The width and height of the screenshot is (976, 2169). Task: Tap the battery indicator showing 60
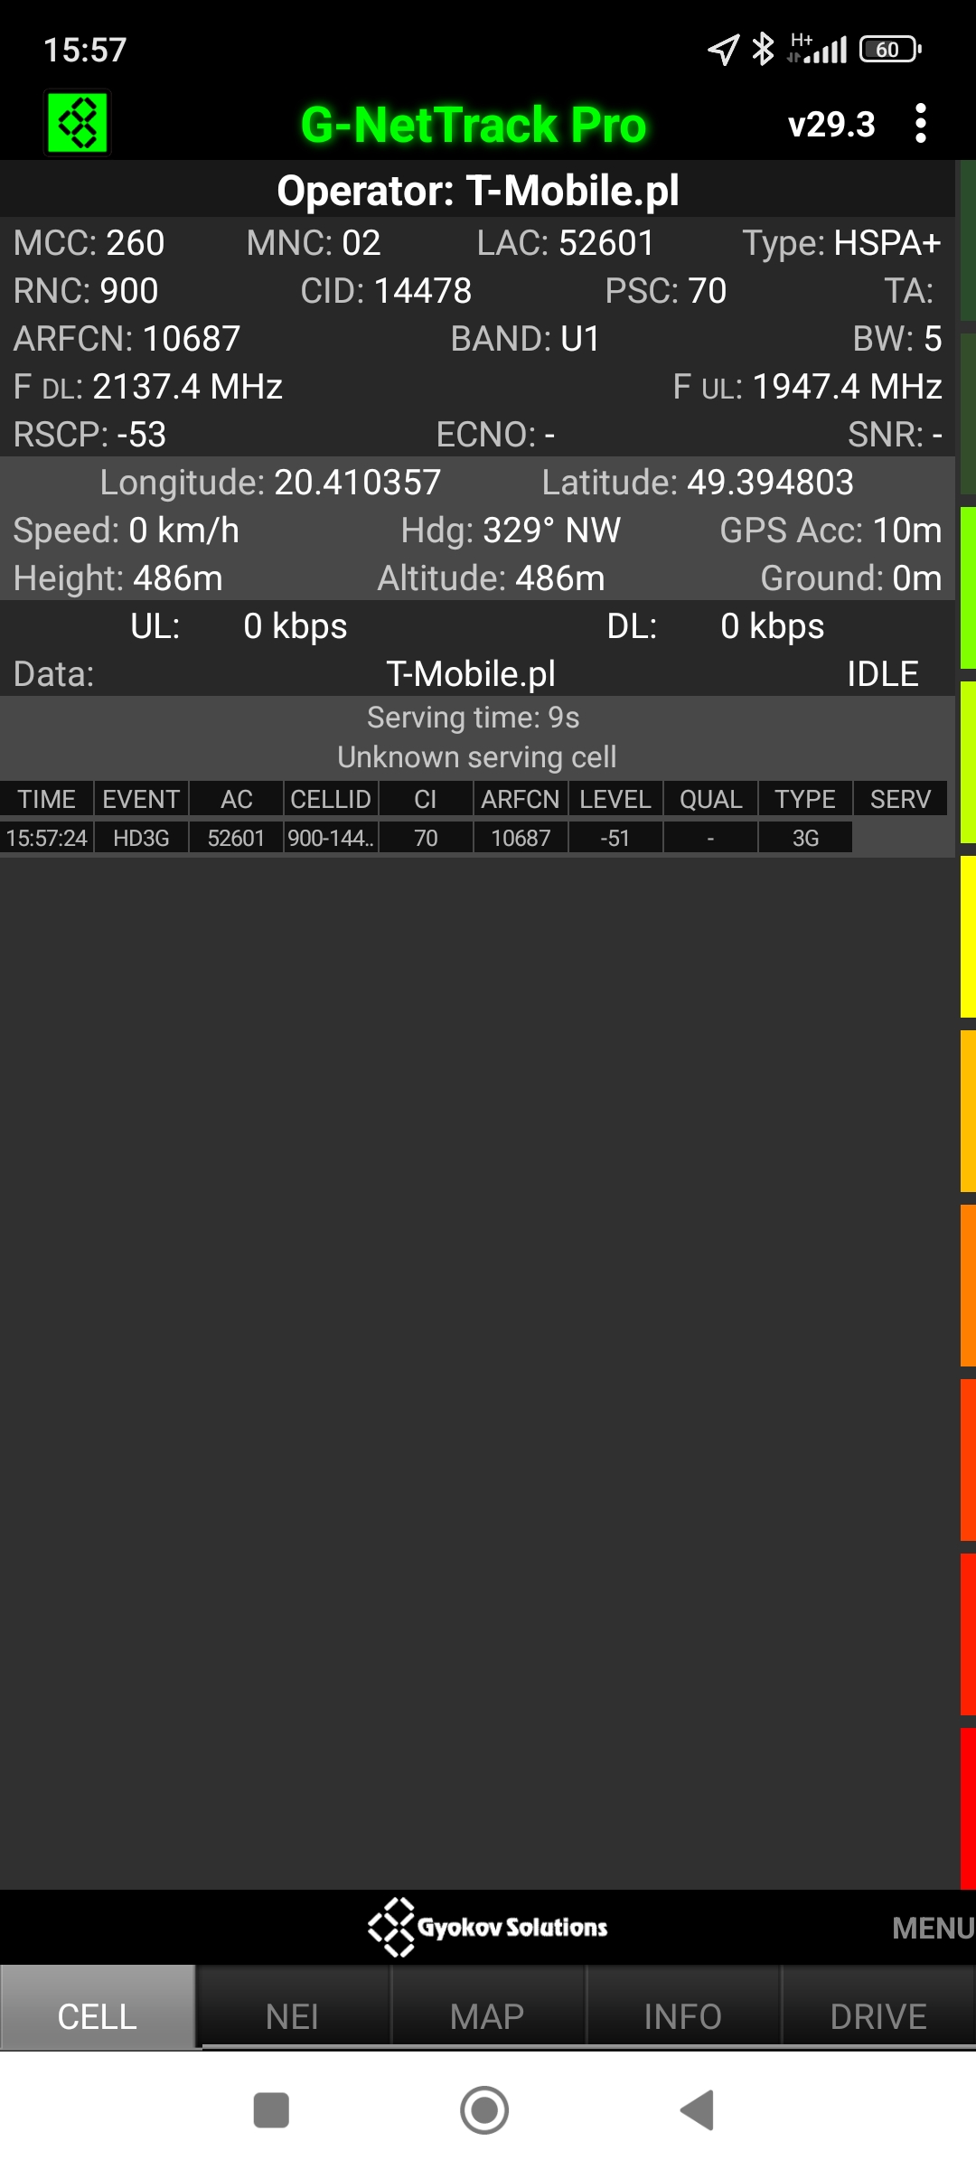(x=890, y=49)
